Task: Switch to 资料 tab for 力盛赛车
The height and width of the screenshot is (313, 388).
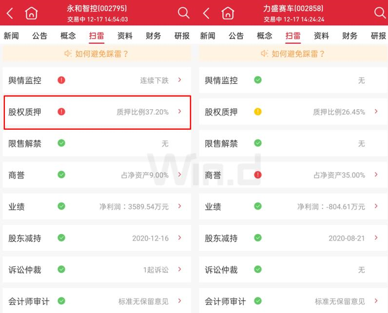Action: (321, 36)
